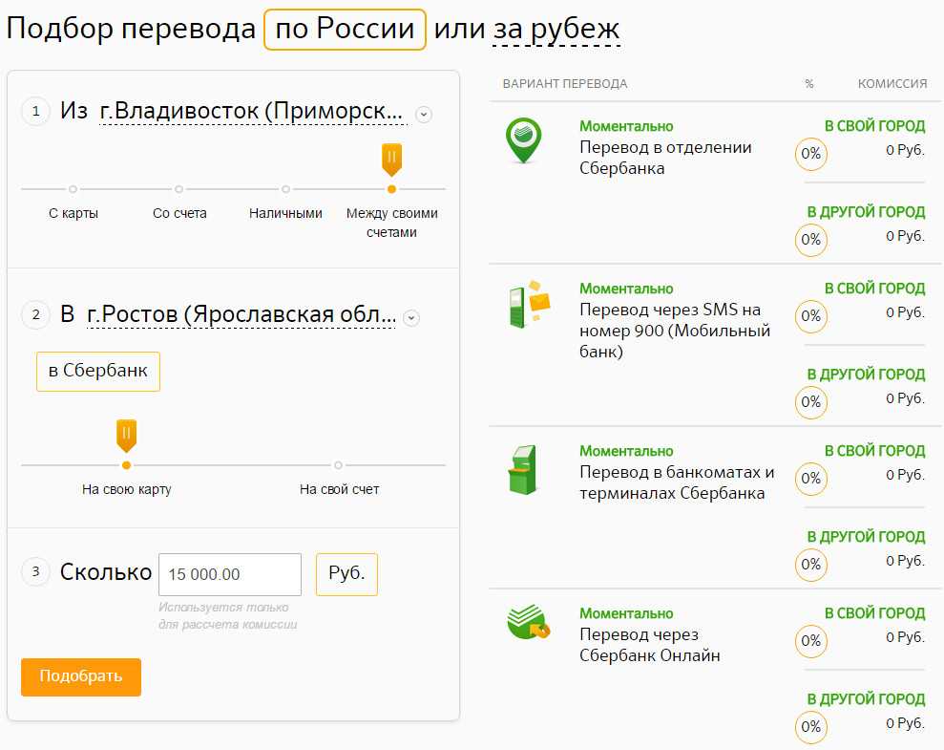Image resolution: width=944 pixels, height=750 pixels.
Task: Expand the Владивосток city dropdown arrow
Action: (424, 115)
